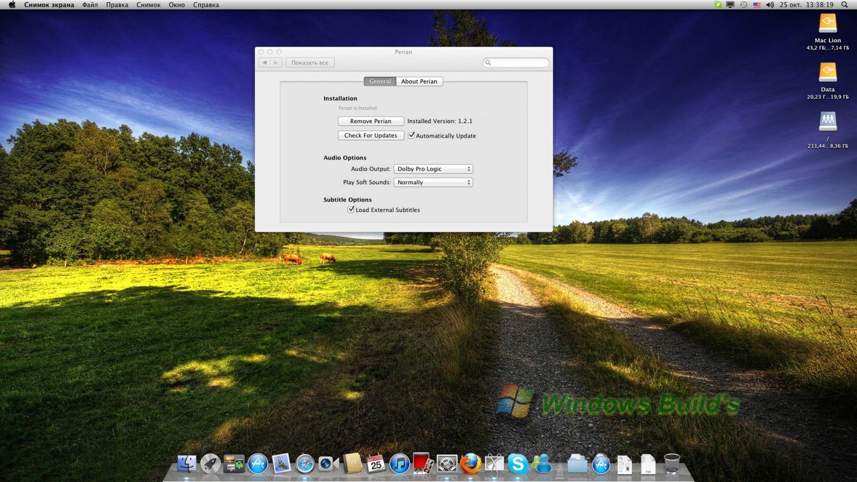Screen dimensions: 857x482
Task: Select the General tab
Action: click(380, 81)
